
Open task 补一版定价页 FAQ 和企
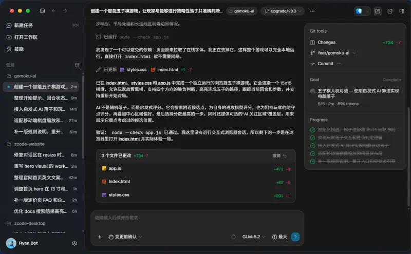point(41,200)
